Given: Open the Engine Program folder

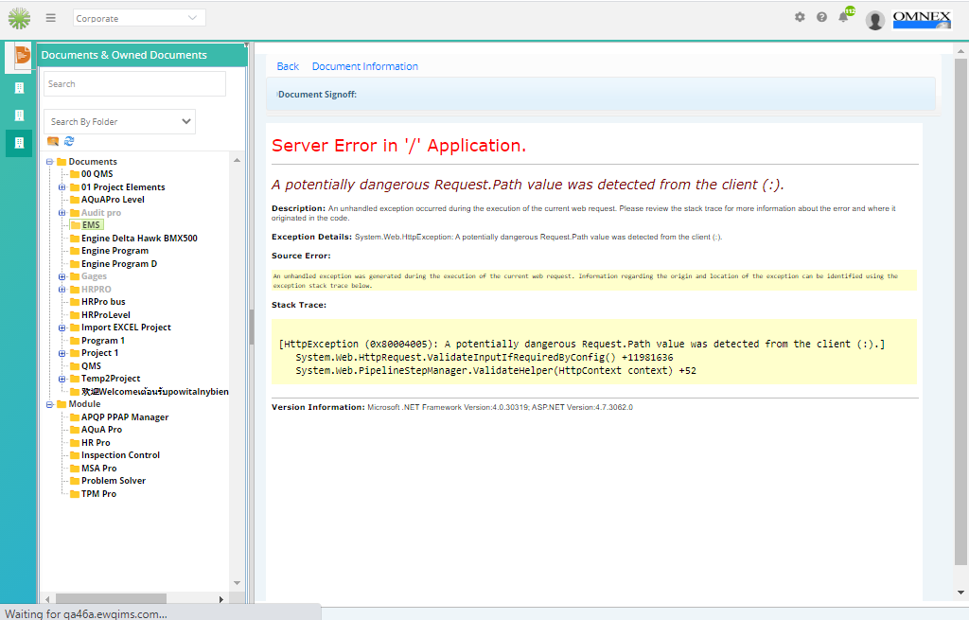Looking at the screenshot, I should [115, 251].
